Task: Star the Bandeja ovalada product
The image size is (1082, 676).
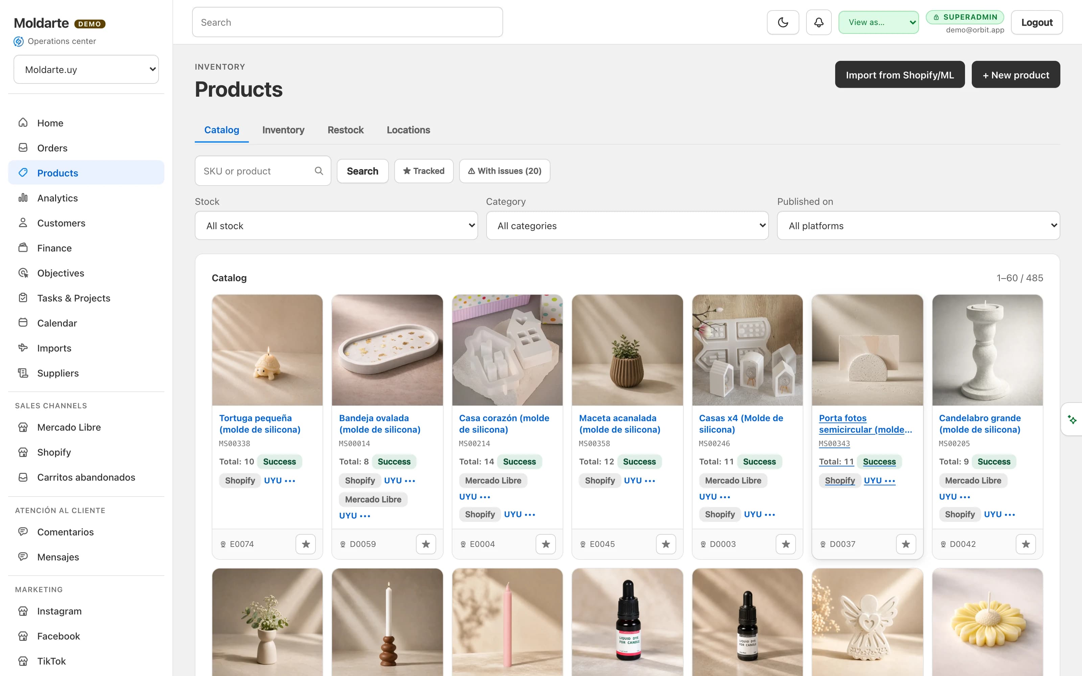Action: coord(426,544)
